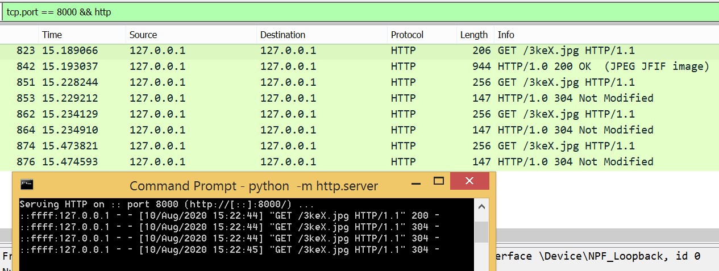Screen dimensions: 719x271
Task: Click the console scrollbar up arrow
Action: 481,206
